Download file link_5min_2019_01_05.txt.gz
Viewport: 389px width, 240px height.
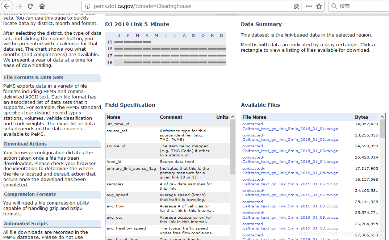[290, 170]
